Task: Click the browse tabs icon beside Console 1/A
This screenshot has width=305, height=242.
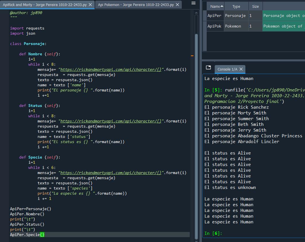Action: (x=208, y=68)
